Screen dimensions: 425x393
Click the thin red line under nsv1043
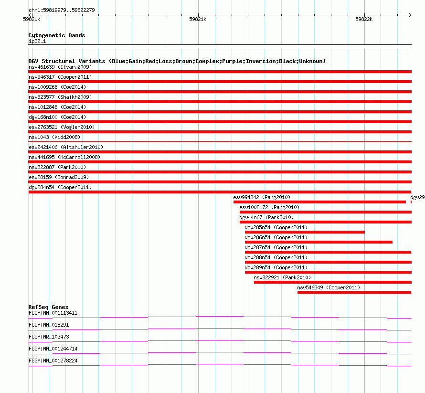pos(220,141)
